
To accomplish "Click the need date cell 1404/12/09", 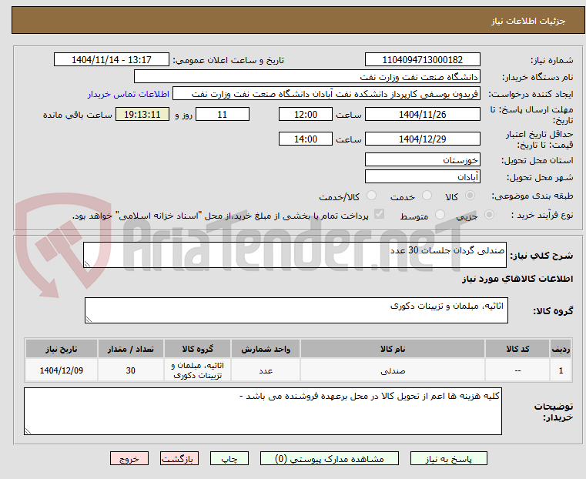I will [62, 370].
